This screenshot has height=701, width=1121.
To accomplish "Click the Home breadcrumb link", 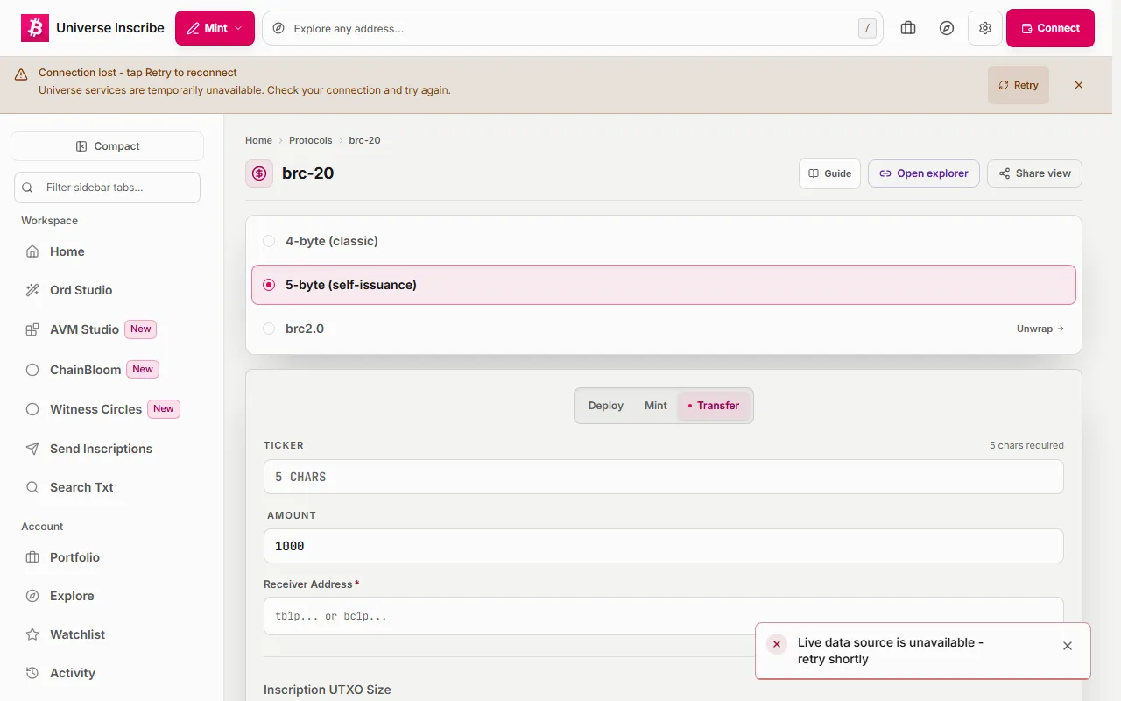I will (258, 140).
